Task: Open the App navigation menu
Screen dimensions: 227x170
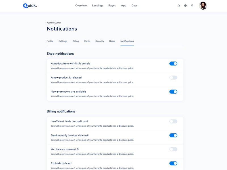Action: coord(124,5)
